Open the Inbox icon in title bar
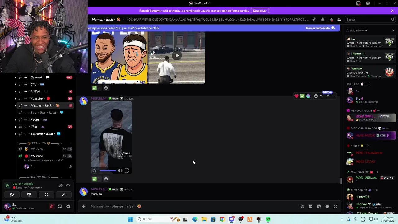This screenshot has width=398, height=224. tap(359, 3)
